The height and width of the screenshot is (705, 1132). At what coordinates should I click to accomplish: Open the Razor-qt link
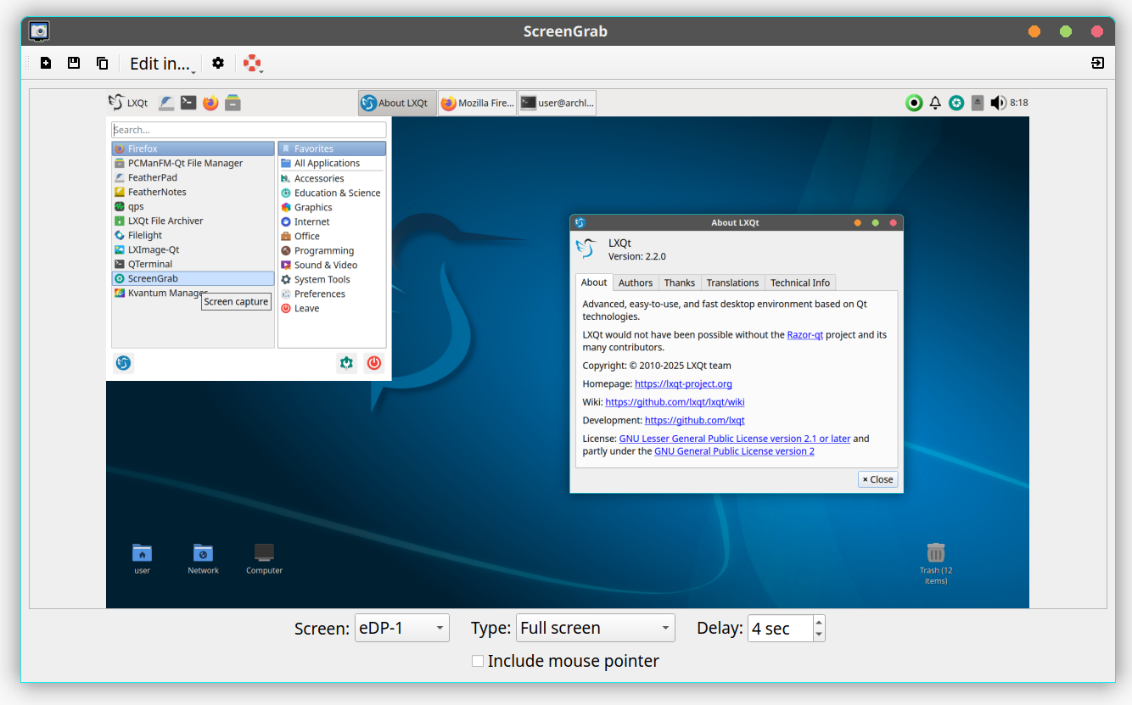click(805, 334)
